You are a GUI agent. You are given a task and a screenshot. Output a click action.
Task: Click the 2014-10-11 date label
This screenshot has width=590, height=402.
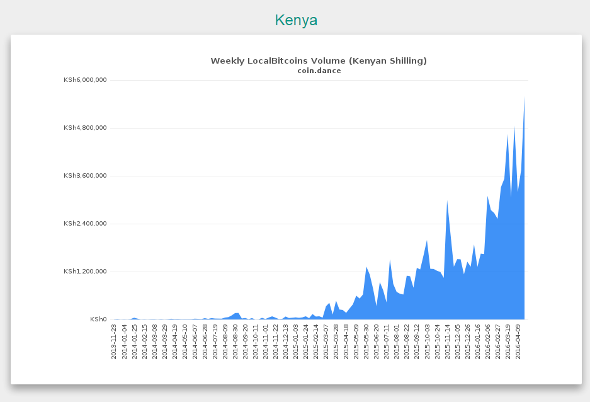[x=255, y=342]
